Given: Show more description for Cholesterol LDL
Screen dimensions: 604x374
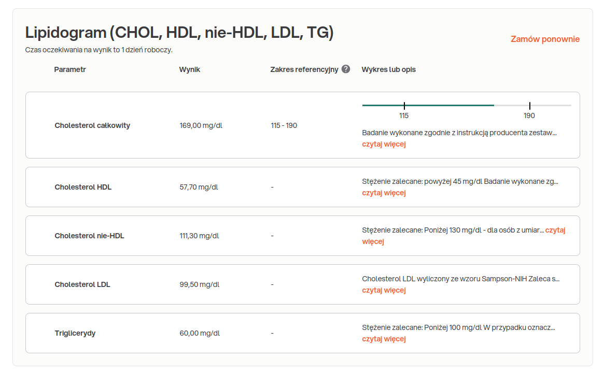Looking at the screenshot, I should (x=384, y=290).
